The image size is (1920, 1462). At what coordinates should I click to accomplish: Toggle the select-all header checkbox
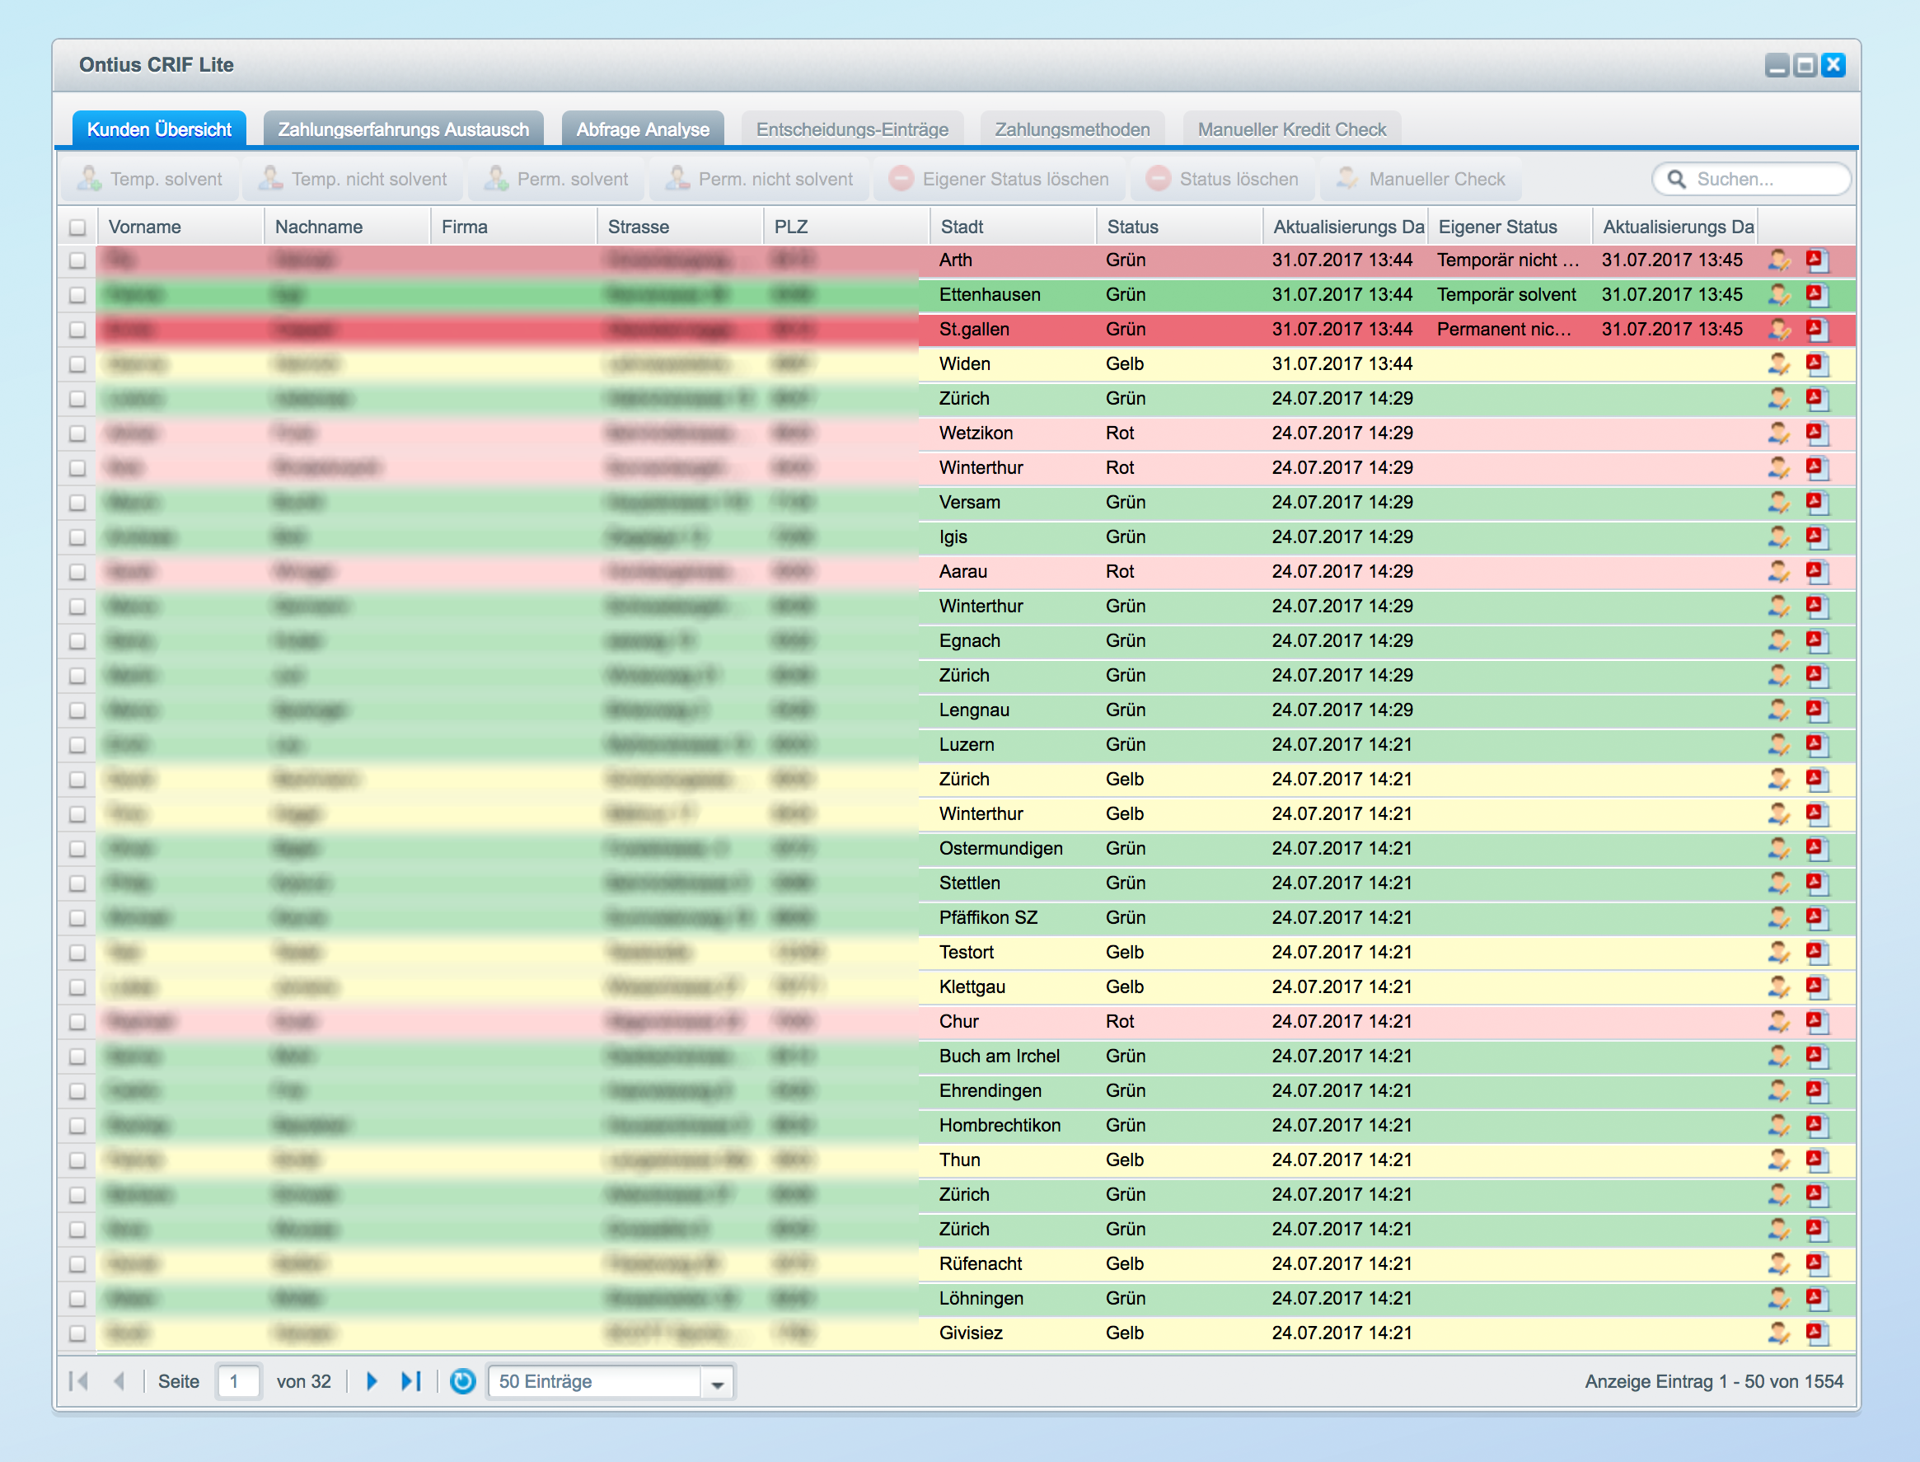point(77,228)
